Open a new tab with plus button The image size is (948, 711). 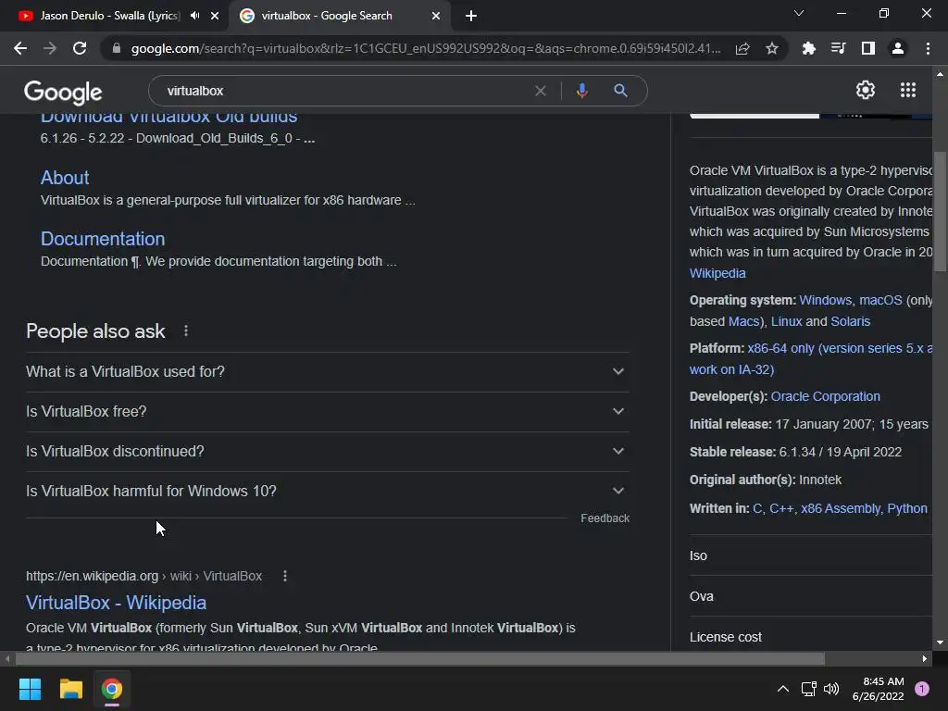tap(471, 16)
